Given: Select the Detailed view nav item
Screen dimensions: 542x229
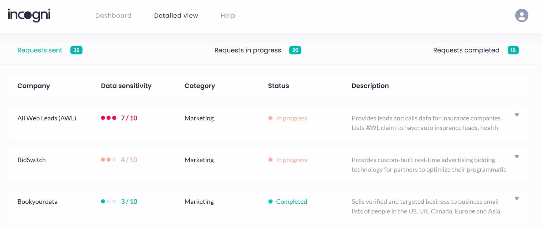Looking at the screenshot, I should pos(176,16).
